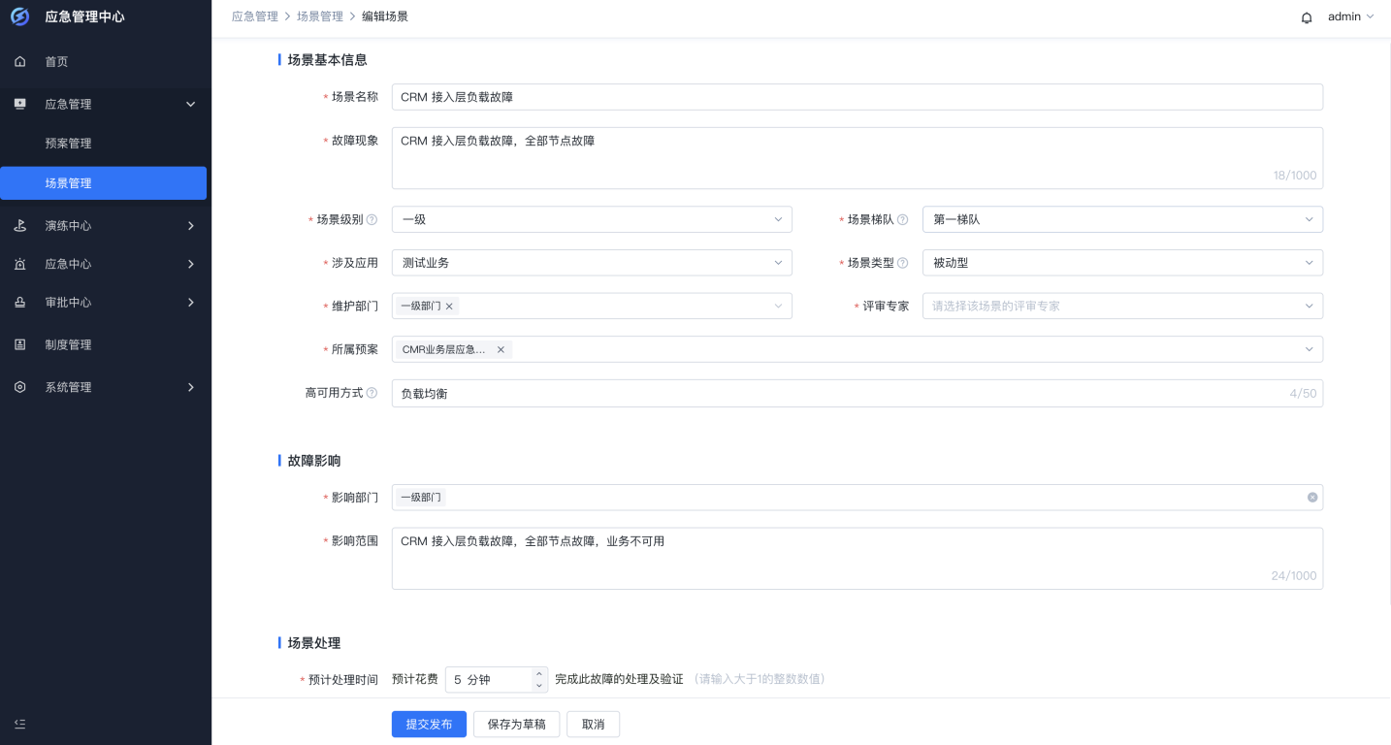Click the 首页 home icon in sidebar
Image resolution: width=1391 pixels, height=745 pixels.
(x=19, y=61)
